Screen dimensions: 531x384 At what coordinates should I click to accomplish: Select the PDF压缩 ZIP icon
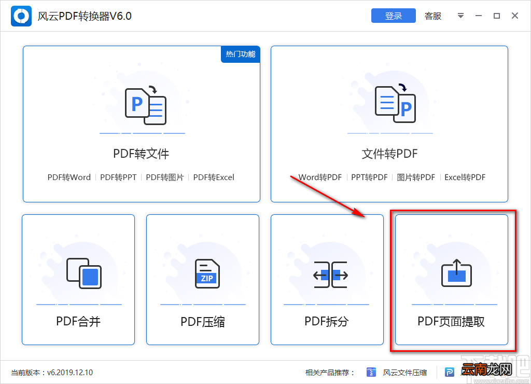pos(207,273)
